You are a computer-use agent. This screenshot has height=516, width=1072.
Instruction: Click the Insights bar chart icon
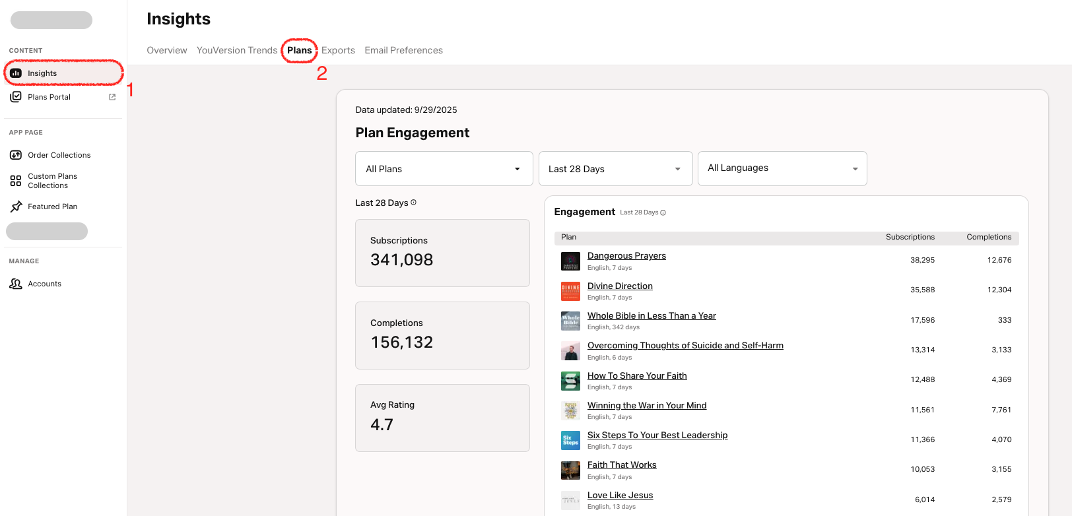pos(16,73)
